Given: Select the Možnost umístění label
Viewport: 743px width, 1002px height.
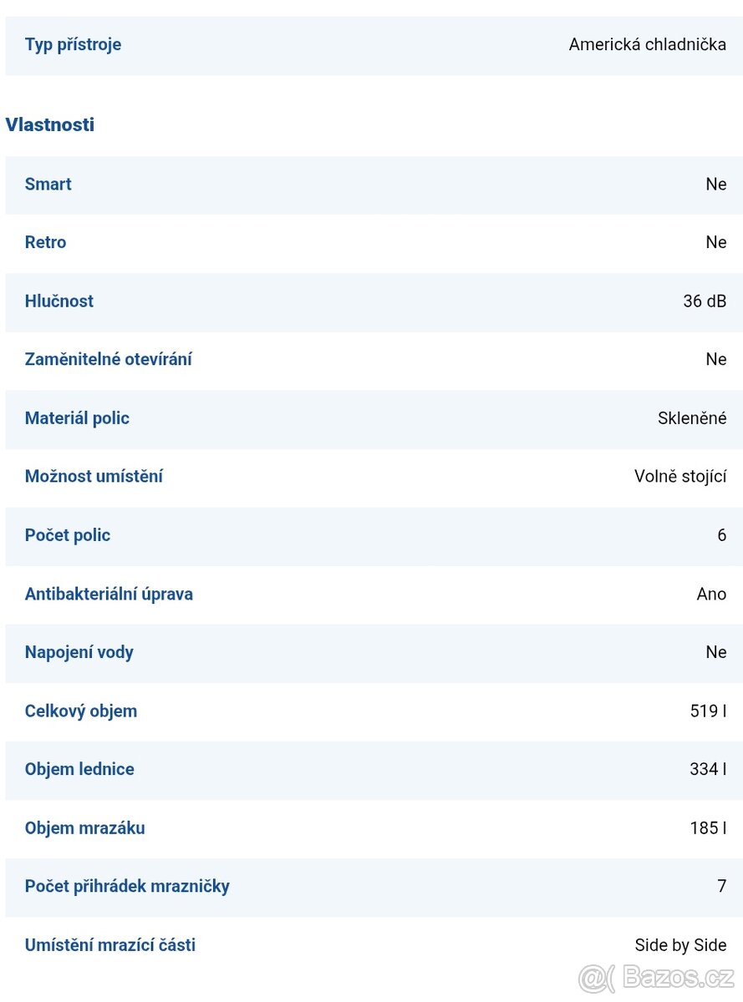Looking at the screenshot, I should (94, 477).
